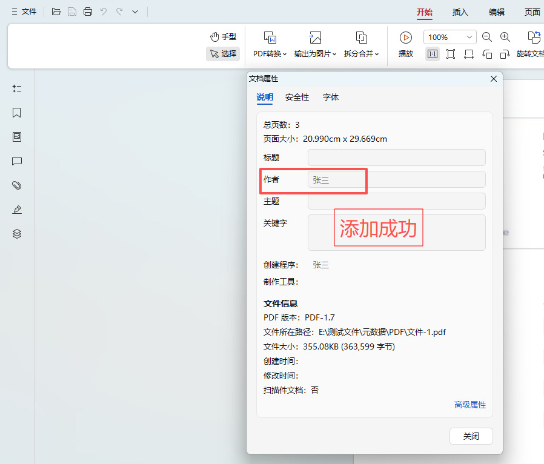Click the fit page icon
This screenshot has height=464, width=544.
pyautogui.click(x=451, y=54)
